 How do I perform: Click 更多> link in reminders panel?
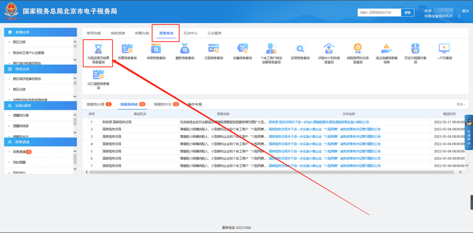pyautogui.click(x=461, y=104)
